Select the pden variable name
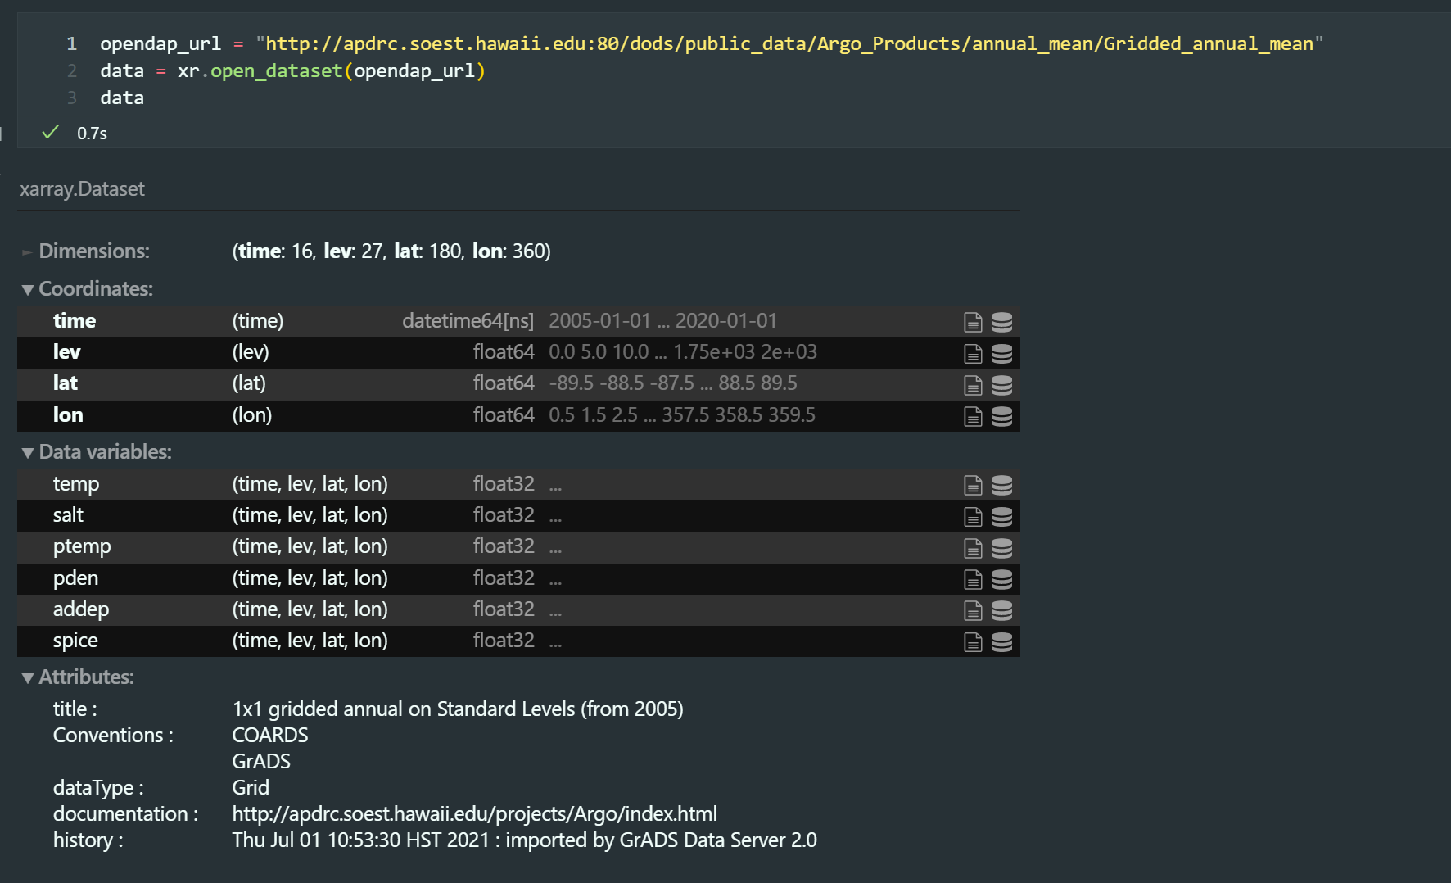The image size is (1451, 883). (x=75, y=577)
